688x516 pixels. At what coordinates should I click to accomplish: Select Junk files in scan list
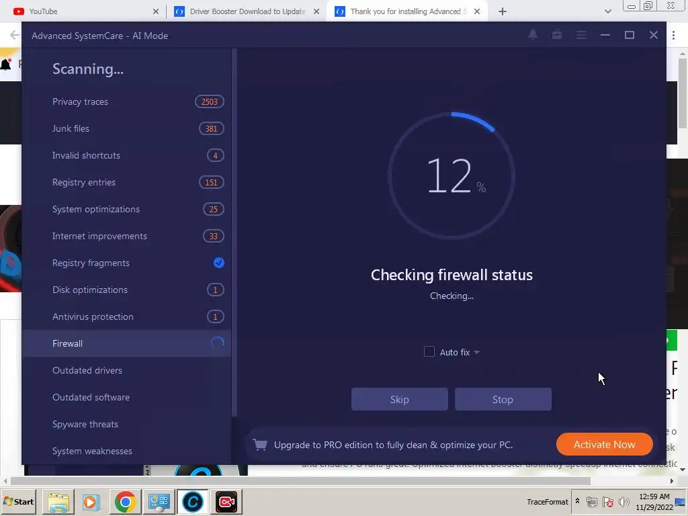coord(126,128)
